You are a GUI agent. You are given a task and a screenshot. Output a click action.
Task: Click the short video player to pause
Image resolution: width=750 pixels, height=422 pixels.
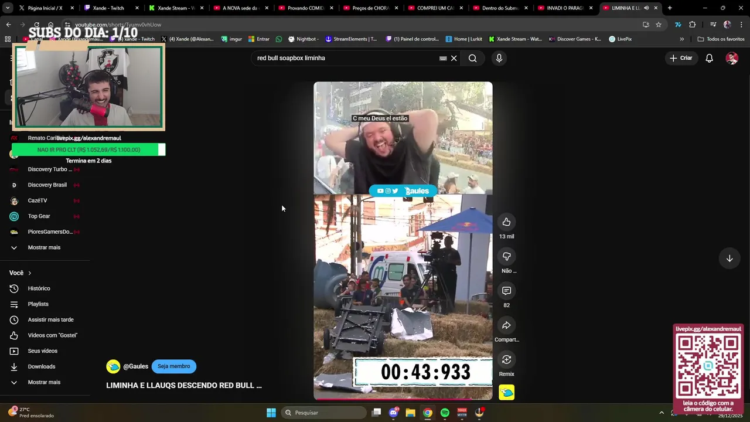click(x=403, y=240)
